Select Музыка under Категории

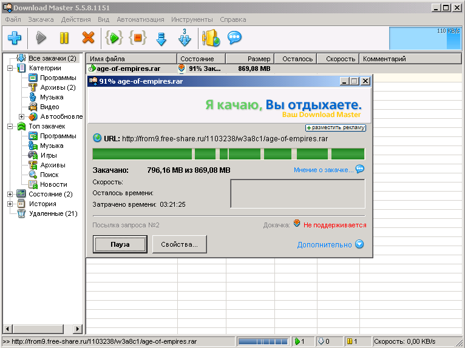pyautogui.click(x=52, y=97)
